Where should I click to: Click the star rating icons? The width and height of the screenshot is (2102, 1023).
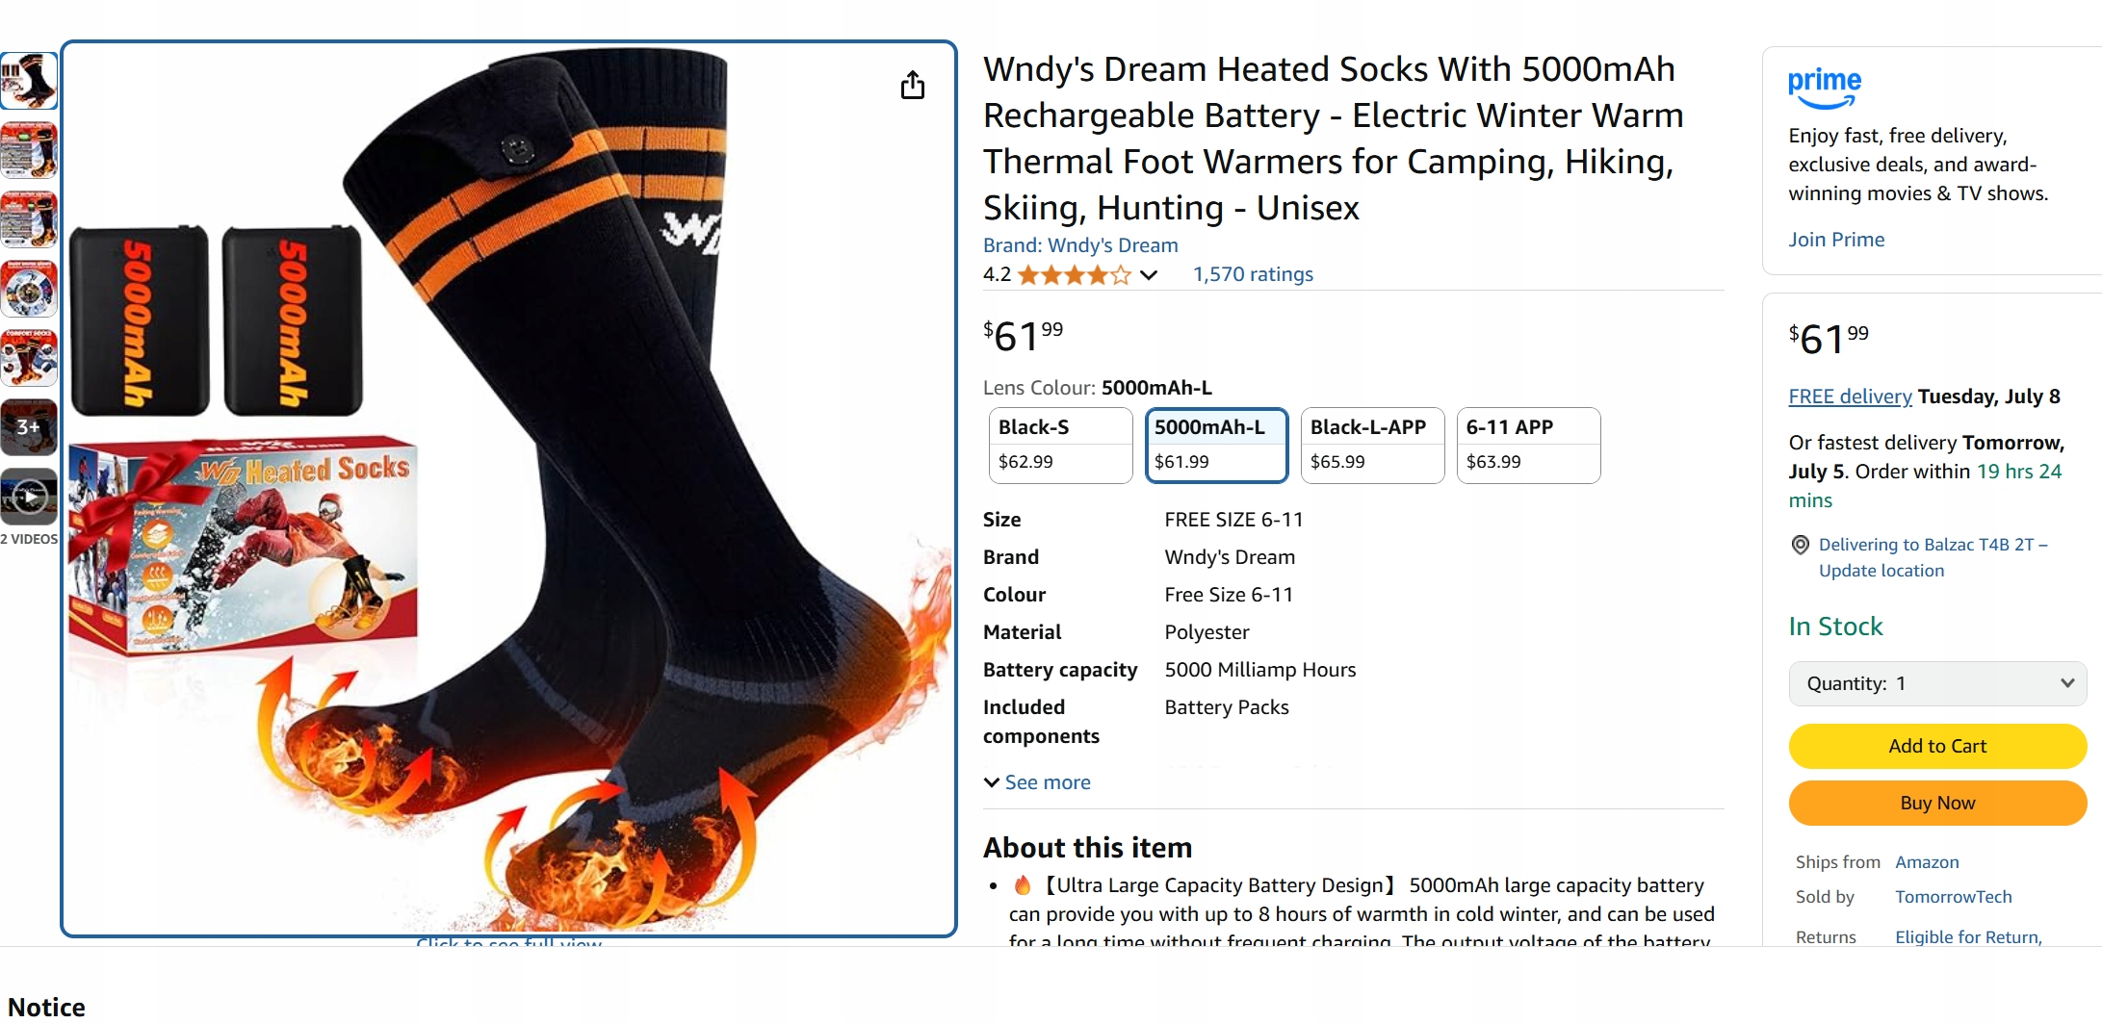(1074, 275)
